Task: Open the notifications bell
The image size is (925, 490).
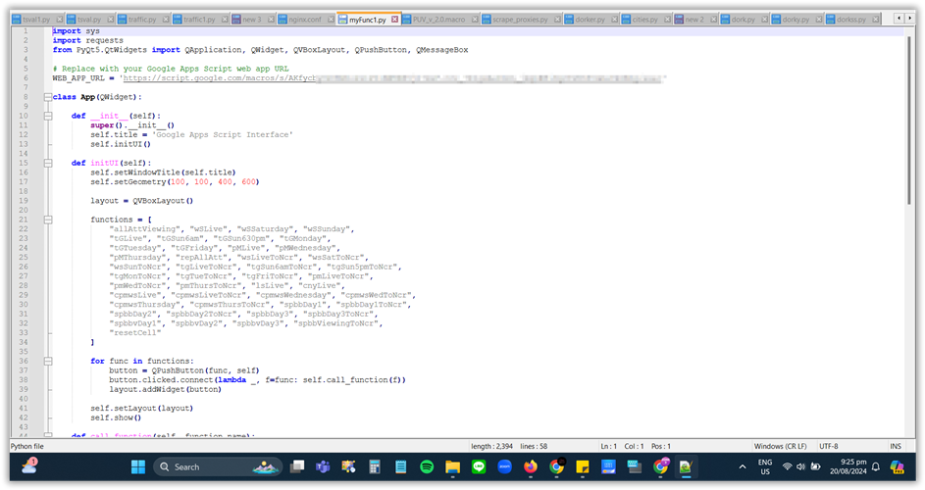Action: [876, 467]
